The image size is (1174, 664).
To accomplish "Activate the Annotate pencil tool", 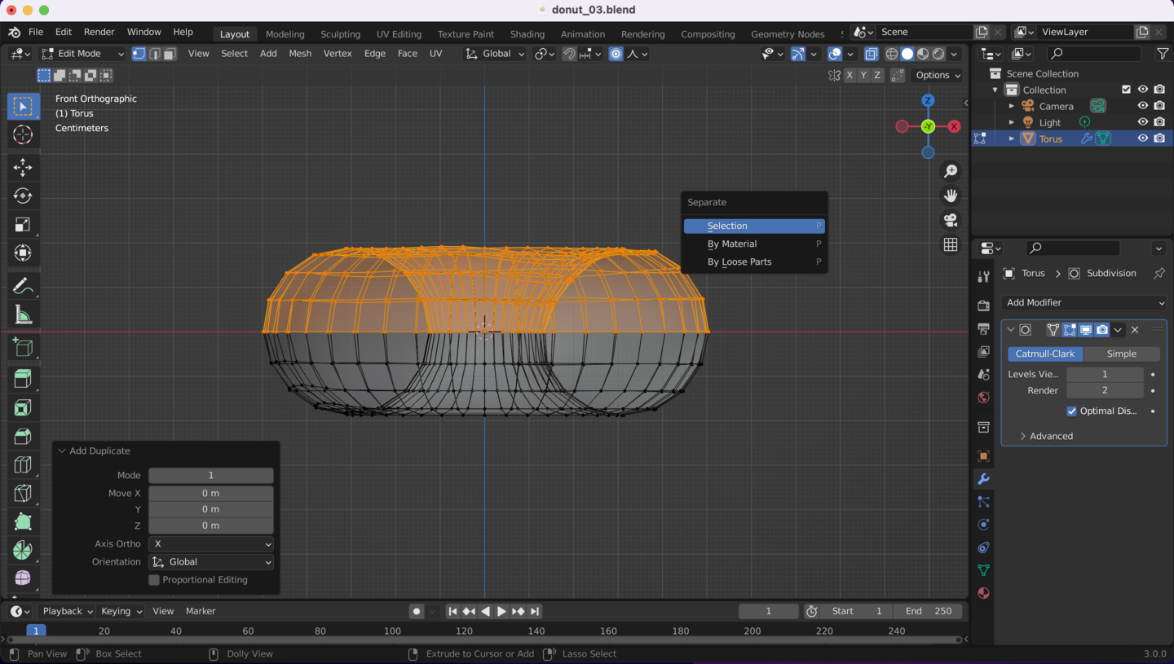I will 23,286.
